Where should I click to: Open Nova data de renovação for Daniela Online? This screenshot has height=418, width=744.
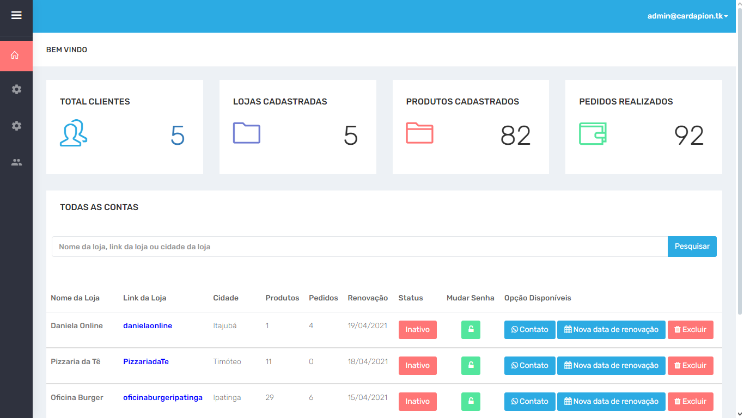pyautogui.click(x=611, y=330)
